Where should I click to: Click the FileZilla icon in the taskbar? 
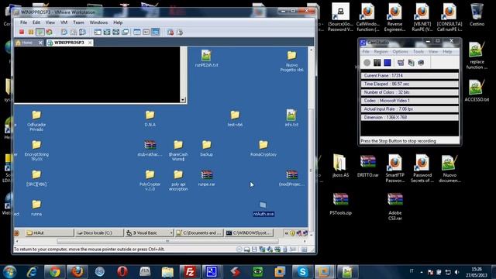click(190, 272)
